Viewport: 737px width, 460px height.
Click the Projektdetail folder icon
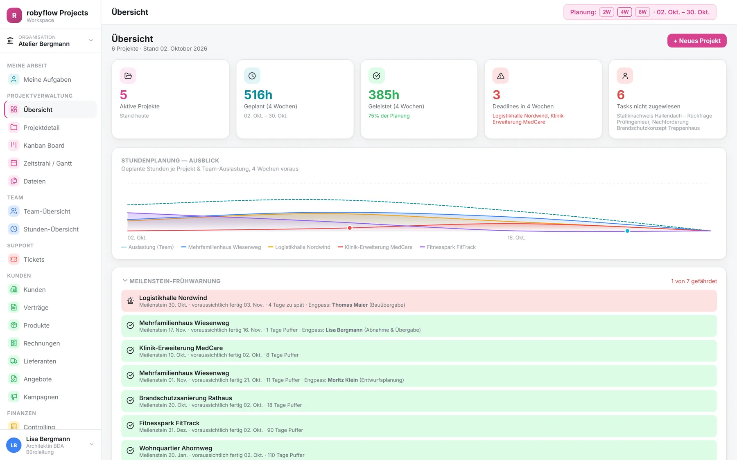point(14,127)
